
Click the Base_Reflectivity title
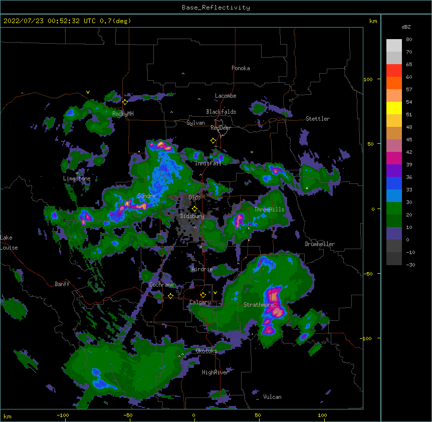(216, 8)
